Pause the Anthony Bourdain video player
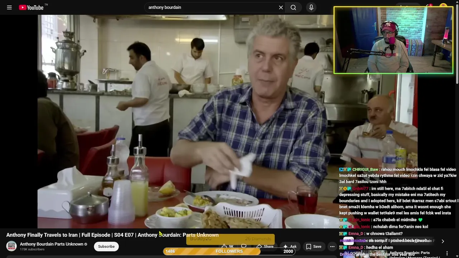 [x=227, y=121]
